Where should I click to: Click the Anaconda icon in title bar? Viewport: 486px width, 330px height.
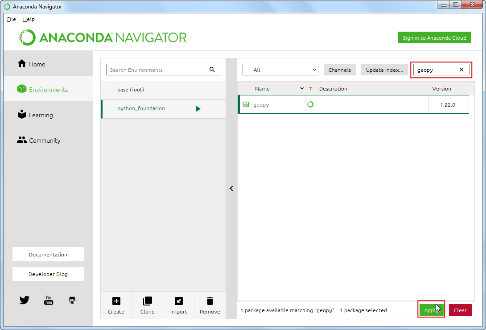pos(7,7)
